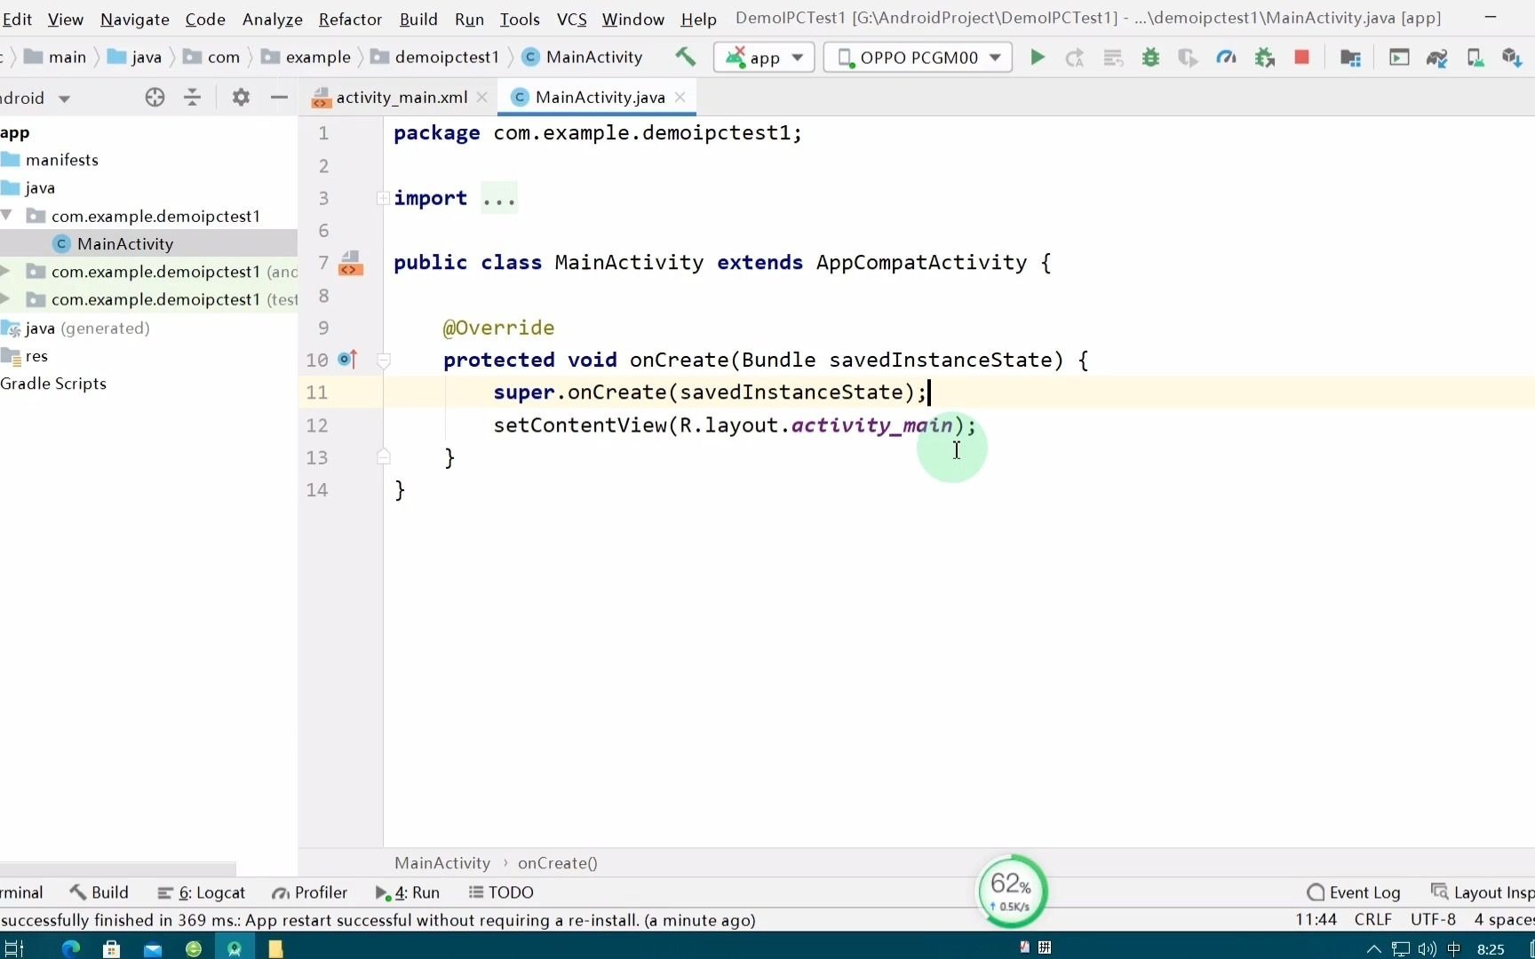This screenshot has height=959, width=1535.
Task: Collapse the com.example.demoipctest1 package
Action: pyautogui.click(x=6, y=216)
